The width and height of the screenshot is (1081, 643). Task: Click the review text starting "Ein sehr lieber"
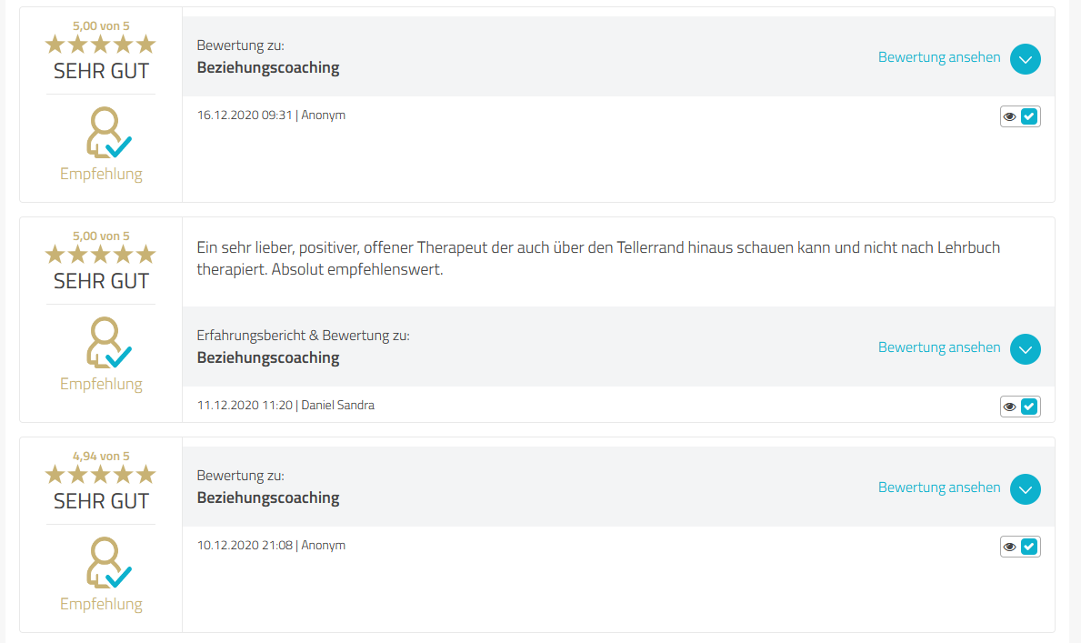(598, 258)
